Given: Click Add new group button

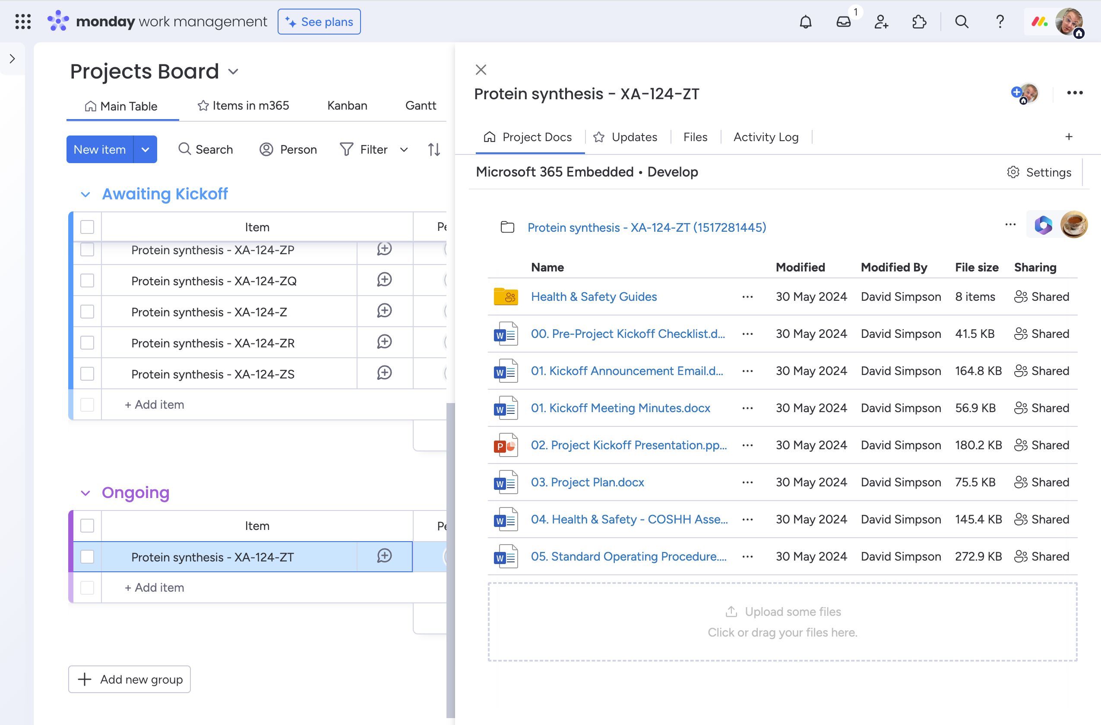Looking at the screenshot, I should point(130,679).
